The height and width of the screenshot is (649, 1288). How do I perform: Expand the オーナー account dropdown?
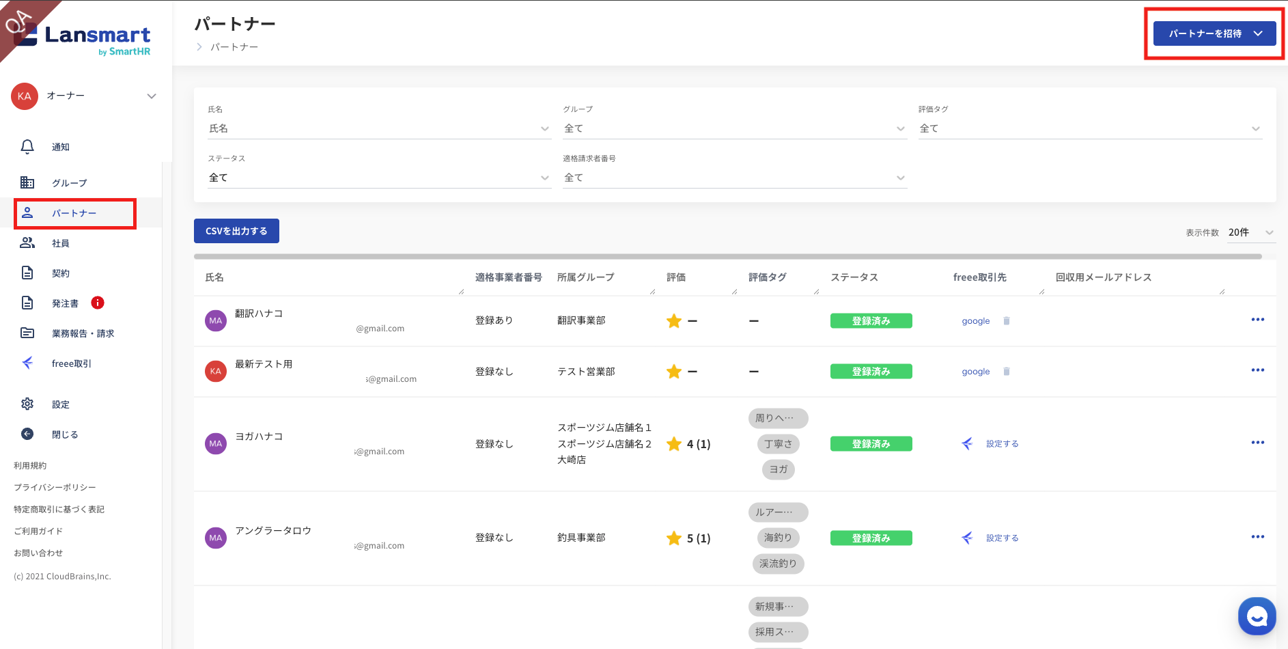click(152, 96)
